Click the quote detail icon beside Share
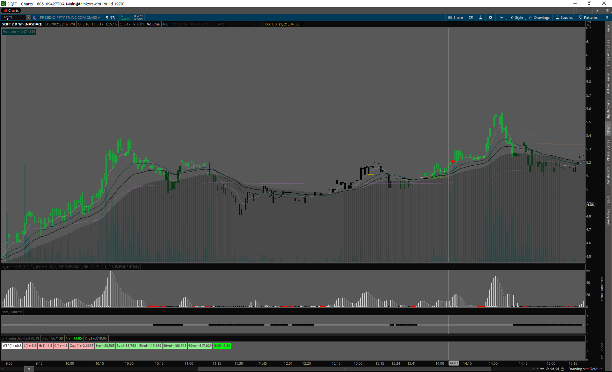This screenshot has height=372, width=612. tap(471, 17)
